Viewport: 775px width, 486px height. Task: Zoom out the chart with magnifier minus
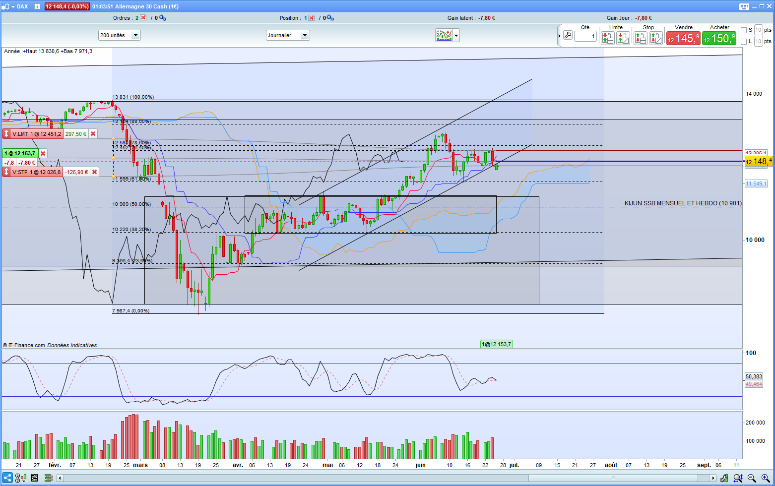click(752, 478)
